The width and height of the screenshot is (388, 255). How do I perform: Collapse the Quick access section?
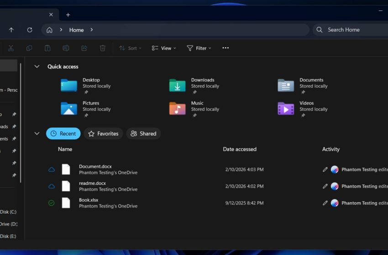37,66
